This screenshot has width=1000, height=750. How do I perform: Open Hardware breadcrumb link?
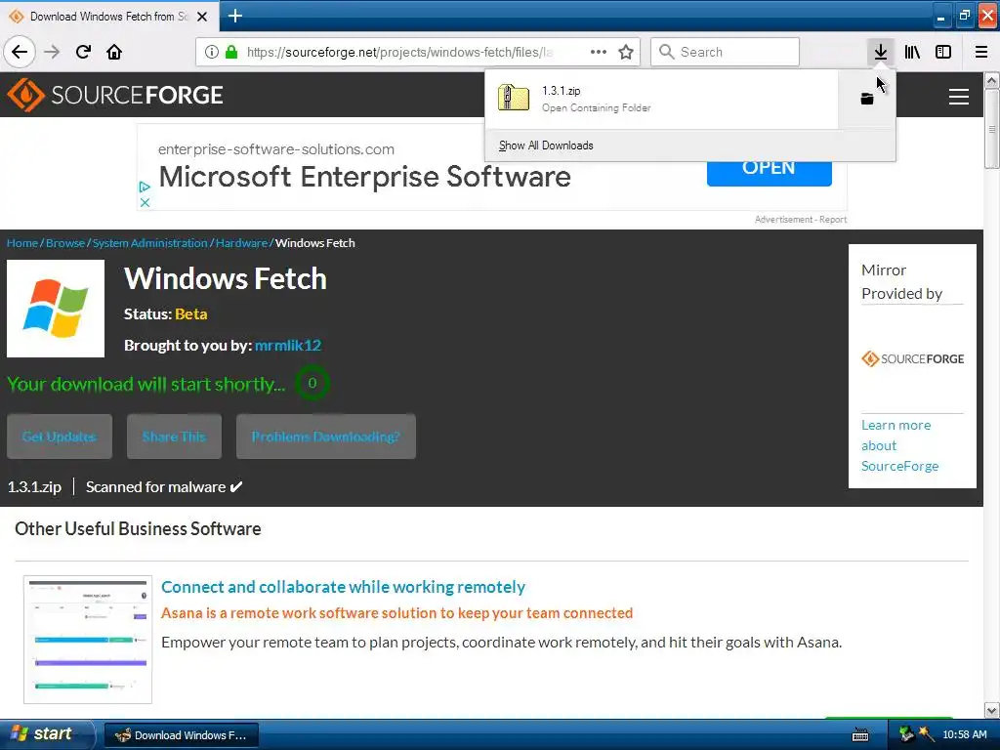coord(241,243)
